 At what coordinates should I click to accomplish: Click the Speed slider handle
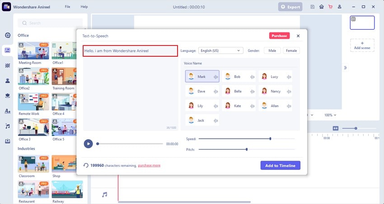270,139
